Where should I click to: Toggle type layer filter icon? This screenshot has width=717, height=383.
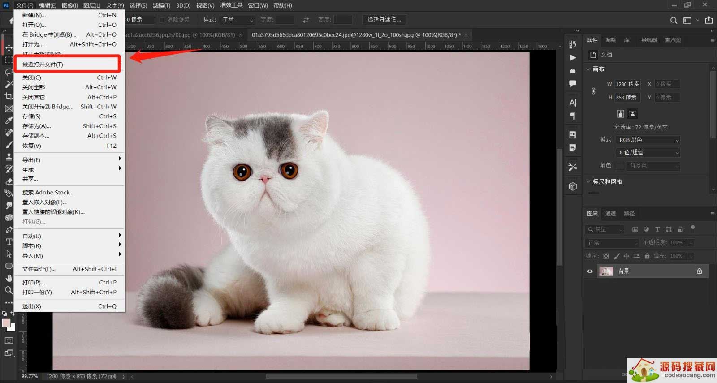click(657, 229)
